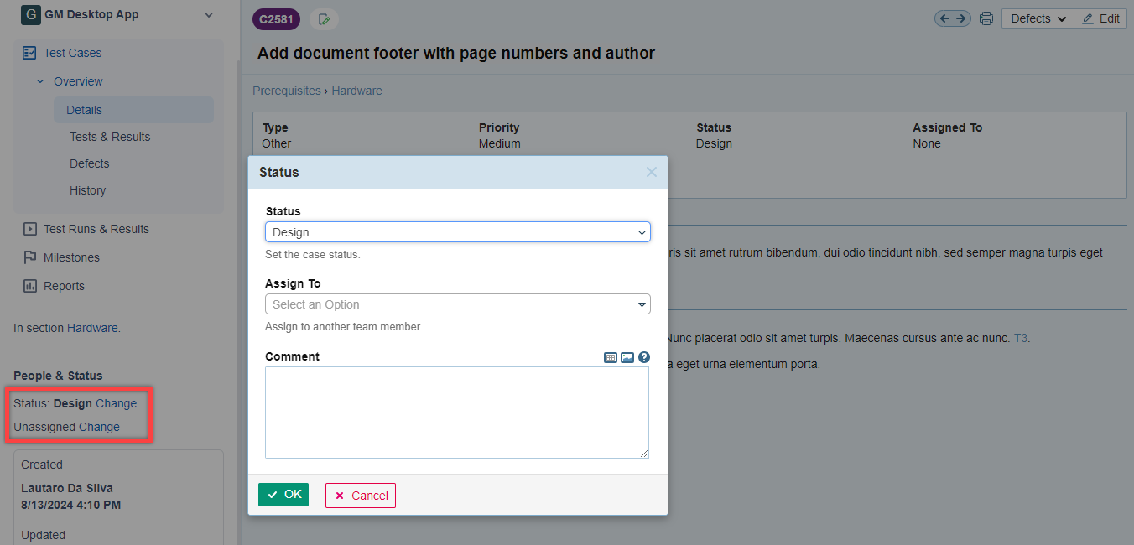Open Test Runs & Results in sidebar
This screenshot has height=545, width=1134.
pos(96,229)
